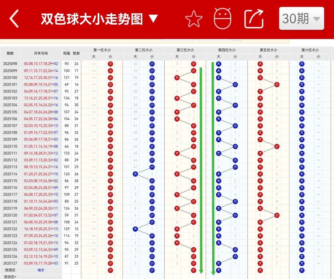The height and width of the screenshot is (279, 334).
Task: Open the 缩水 link in the prediction row
Action: pos(40,270)
